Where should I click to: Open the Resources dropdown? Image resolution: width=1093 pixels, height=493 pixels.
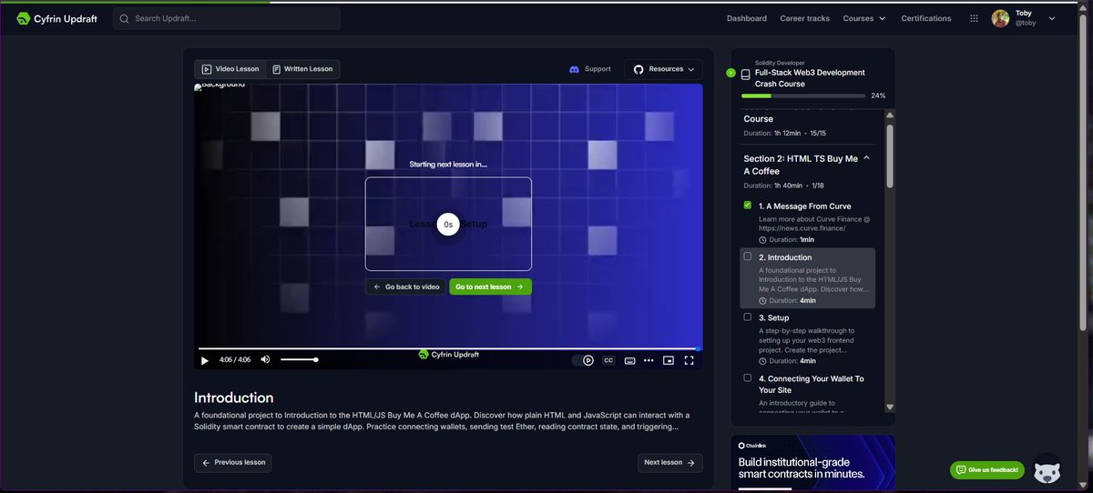pos(663,69)
